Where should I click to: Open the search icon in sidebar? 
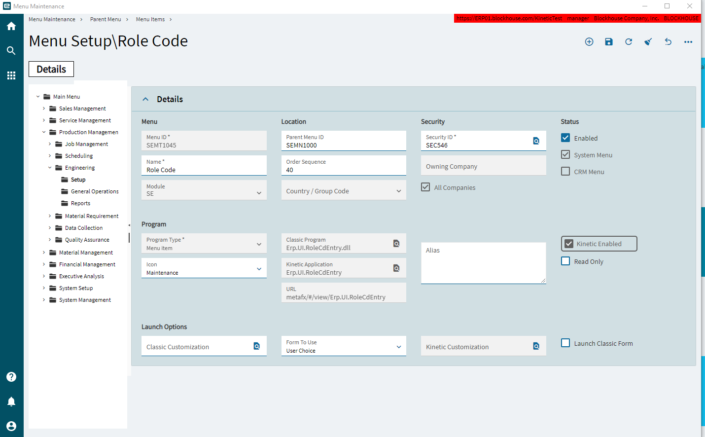[11, 50]
